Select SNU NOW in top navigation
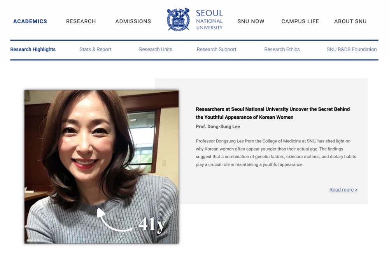 pos(251,22)
